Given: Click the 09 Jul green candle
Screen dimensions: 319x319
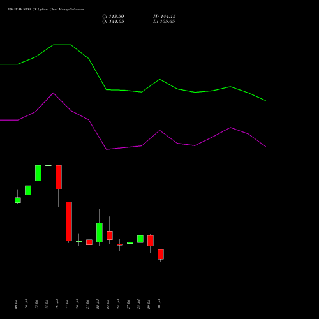Looking at the screenshot, I should point(18,200).
